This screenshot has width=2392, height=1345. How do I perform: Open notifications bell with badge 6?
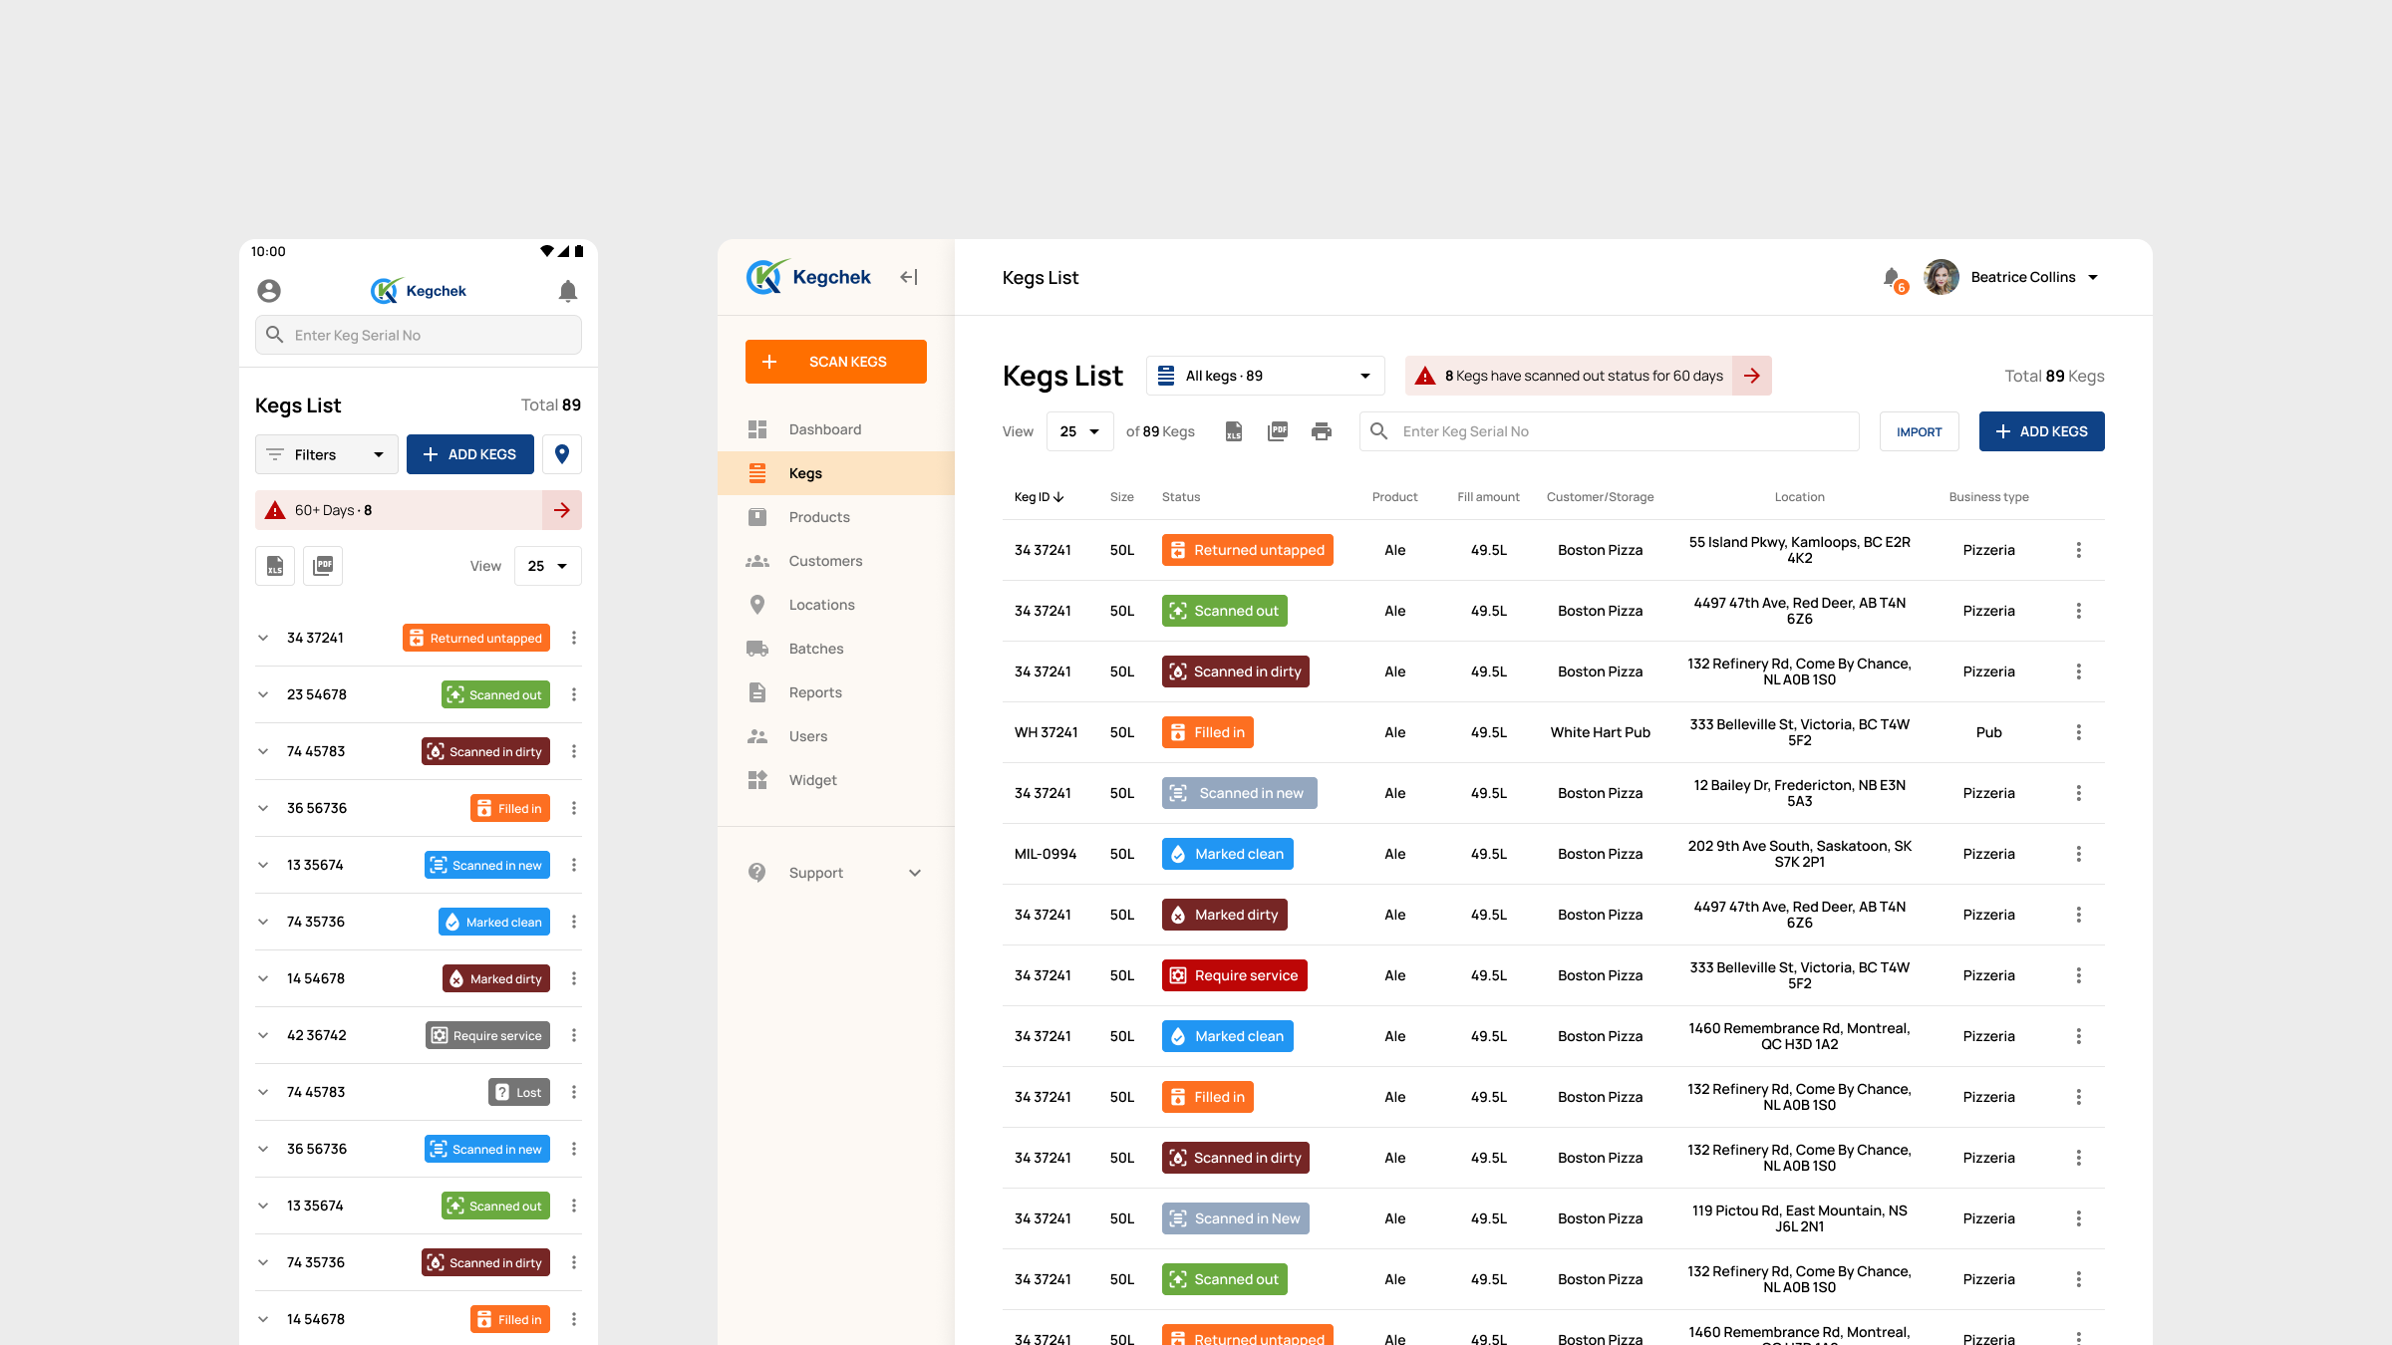[1892, 278]
